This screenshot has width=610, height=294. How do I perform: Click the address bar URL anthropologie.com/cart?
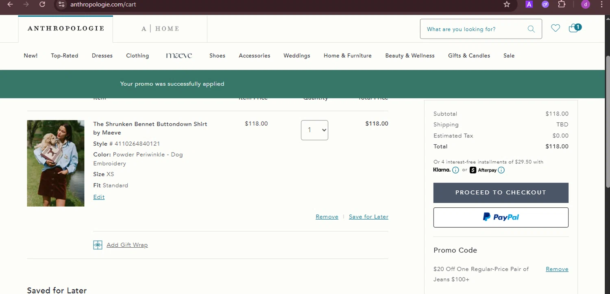pyautogui.click(x=103, y=4)
